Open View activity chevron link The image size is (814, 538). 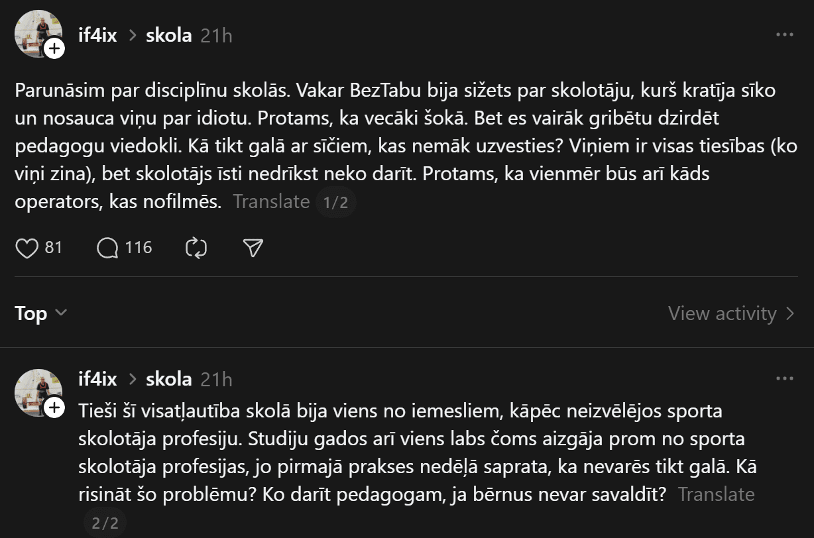[731, 313]
